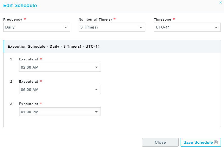Expand the Frequency dropdown arrow
The image size is (224, 149).
66,27
